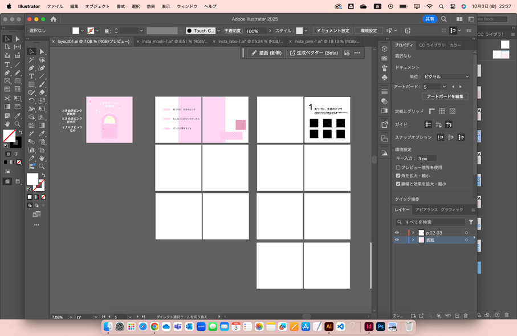517x336 pixels.
Task: Click the lock guides icon
Action: point(438,124)
